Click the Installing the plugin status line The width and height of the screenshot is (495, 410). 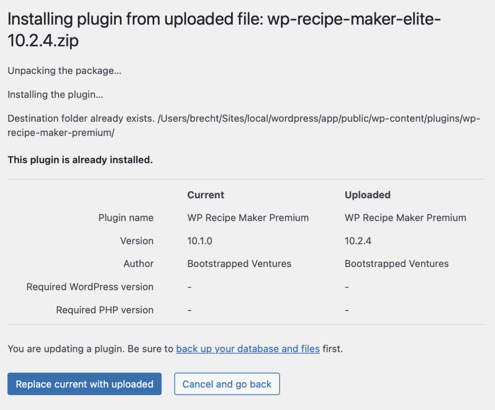tap(55, 95)
